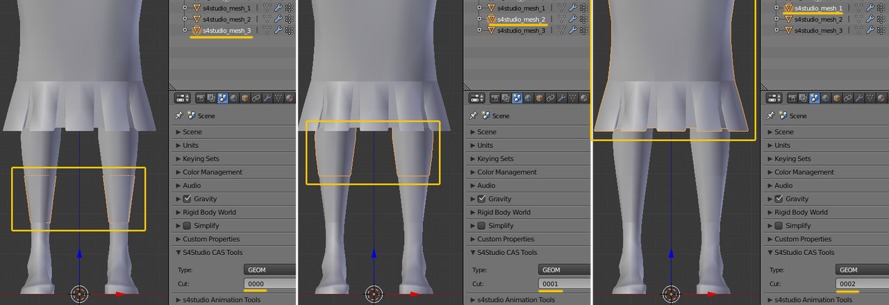Select s4studio_mesh_3 in middle outliner
This screenshot has height=305, width=889.
coord(521,30)
